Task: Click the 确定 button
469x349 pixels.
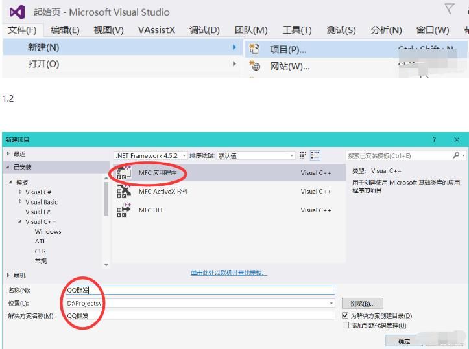Action: pyautogui.click(x=403, y=341)
